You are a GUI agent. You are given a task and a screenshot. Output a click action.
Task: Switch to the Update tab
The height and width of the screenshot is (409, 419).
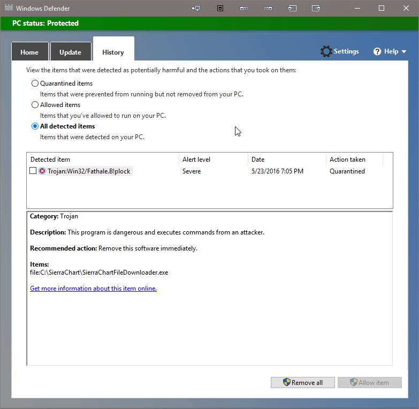71,52
